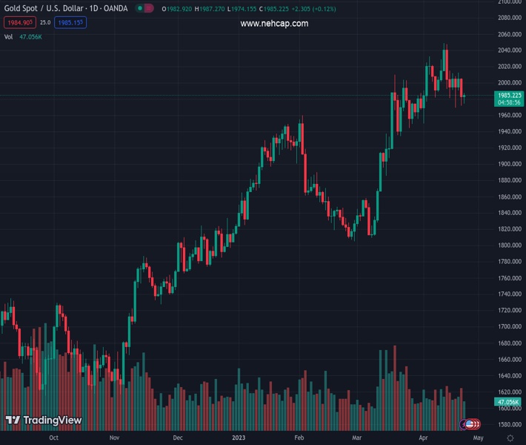Click the 1700.000 price axis label
Screen dimensions: 526x445
[510, 326]
